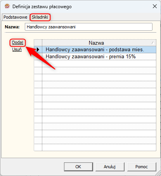Screen dimensions: 161x176
Task: Click the sort indicator in Nazwa header
Action: [153, 43]
